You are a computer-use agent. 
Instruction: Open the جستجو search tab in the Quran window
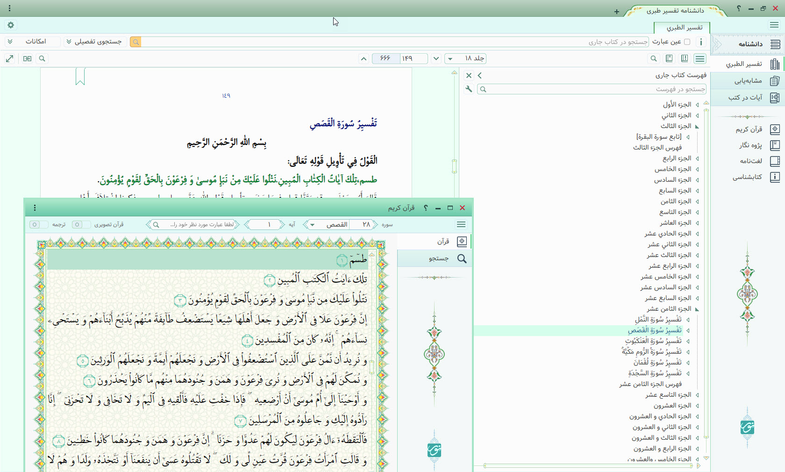(435, 258)
